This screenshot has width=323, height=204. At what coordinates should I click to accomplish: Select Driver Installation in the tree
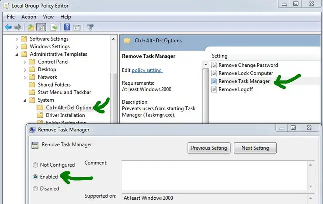point(65,115)
